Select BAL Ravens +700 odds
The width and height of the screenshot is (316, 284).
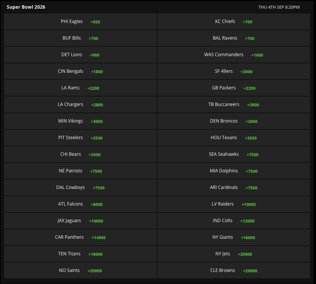tap(234, 38)
